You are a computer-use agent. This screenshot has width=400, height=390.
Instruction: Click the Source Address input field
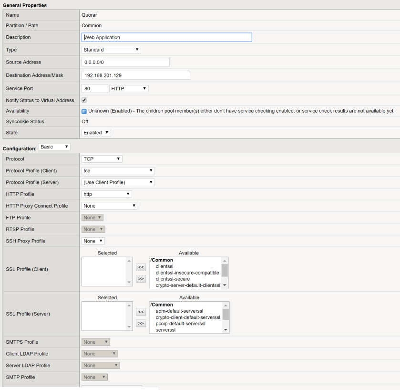click(x=125, y=62)
